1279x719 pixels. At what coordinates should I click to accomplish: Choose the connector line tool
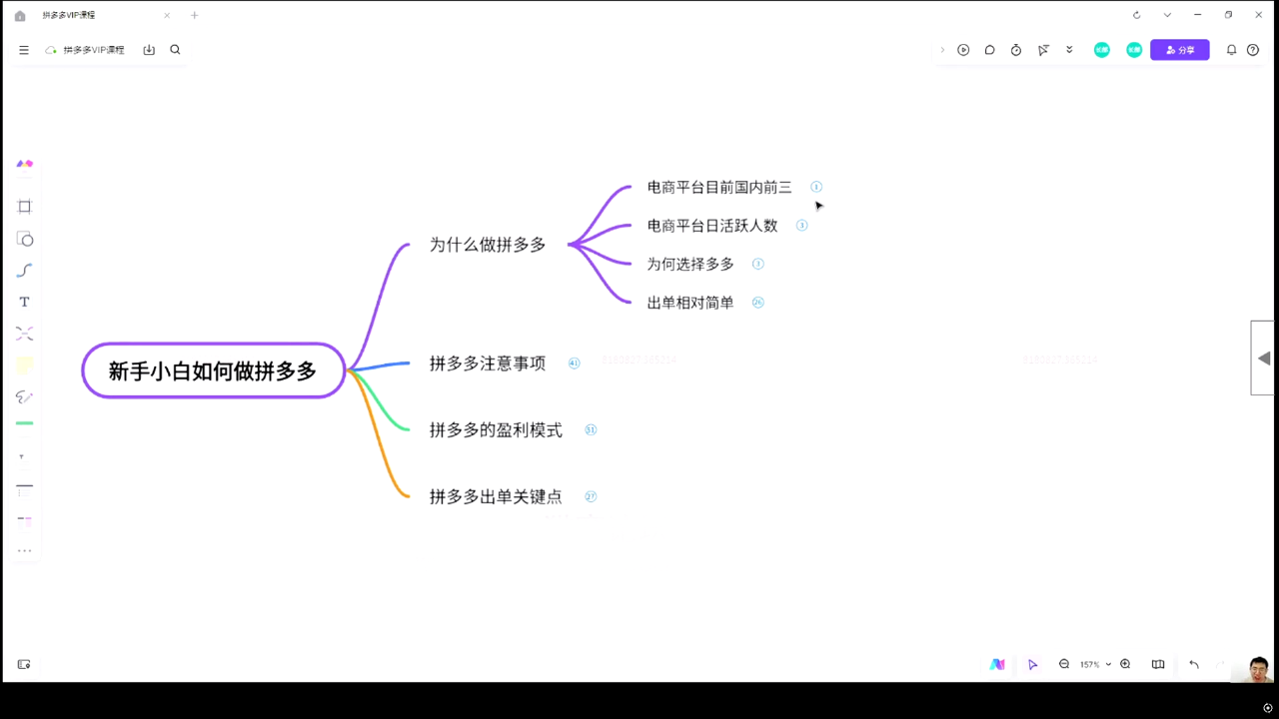tap(25, 271)
